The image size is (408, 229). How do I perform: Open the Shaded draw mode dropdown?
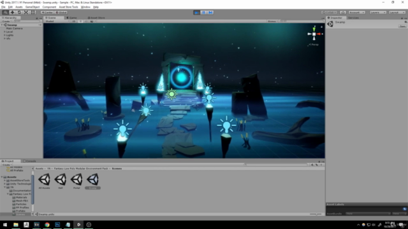click(57, 21)
